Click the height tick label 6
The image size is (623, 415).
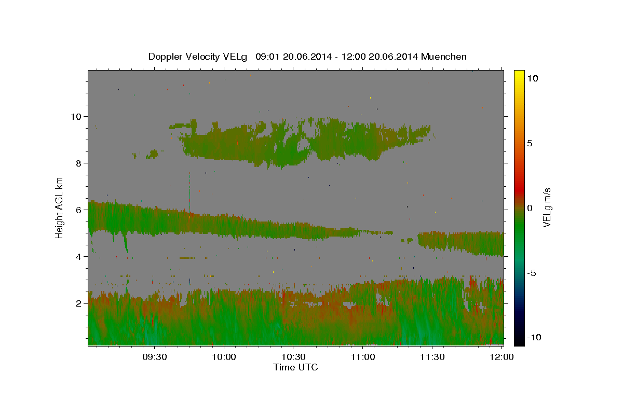click(78, 210)
